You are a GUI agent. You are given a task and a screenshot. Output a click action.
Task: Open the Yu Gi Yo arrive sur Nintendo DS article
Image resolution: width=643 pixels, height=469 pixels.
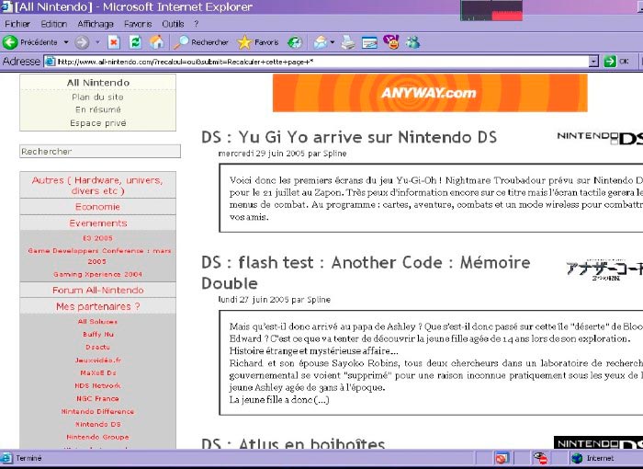coord(349,137)
